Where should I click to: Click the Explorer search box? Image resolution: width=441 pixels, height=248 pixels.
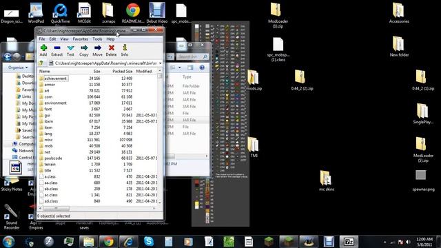[x=192, y=56]
